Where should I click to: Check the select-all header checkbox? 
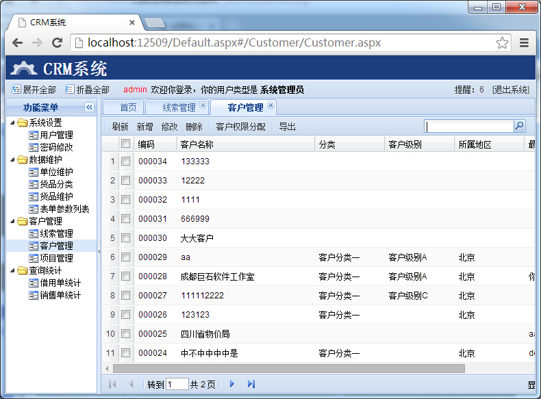[125, 144]
